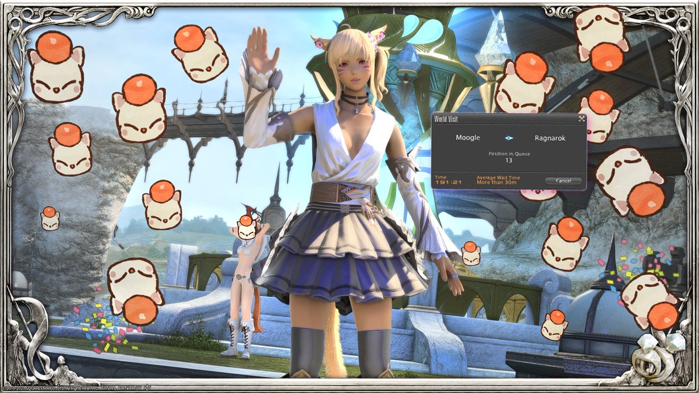Click the 'Position in Queue' label
The height and width of the screenshot is (393, 699).
(509, 153)
